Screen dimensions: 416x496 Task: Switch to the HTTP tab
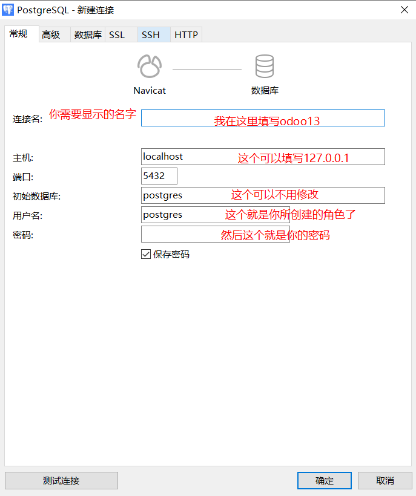click(x=186, y=34)
